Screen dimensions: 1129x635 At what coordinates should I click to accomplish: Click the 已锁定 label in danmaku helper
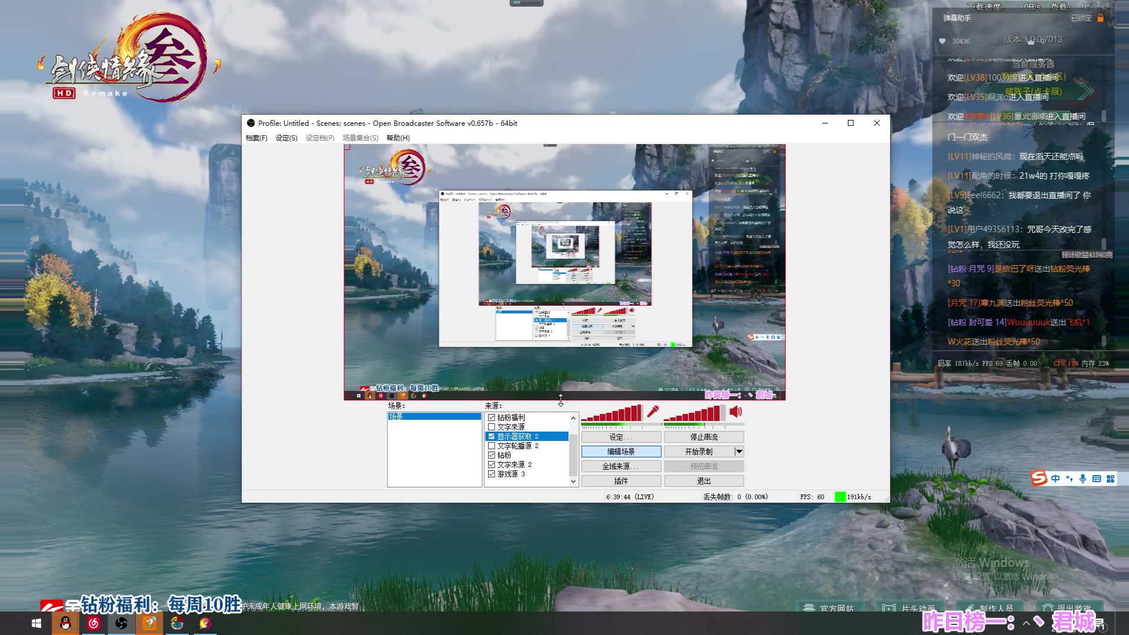(1081, 18)
